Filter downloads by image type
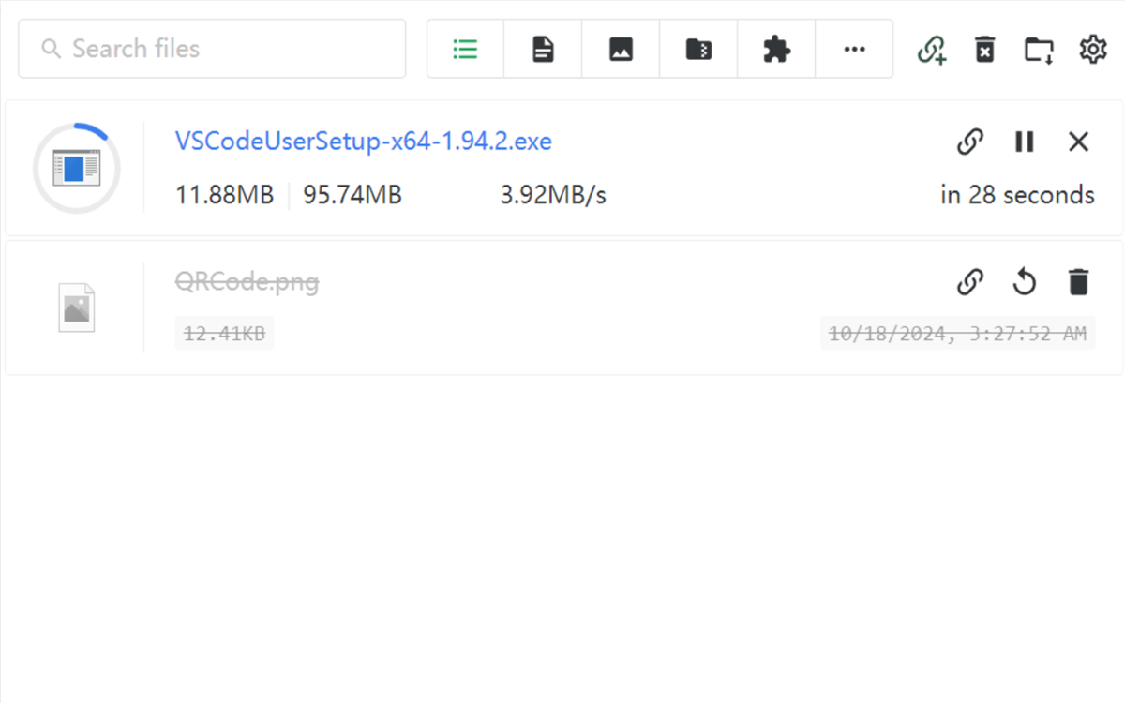The width and height of the screenshot is (1125, 703). 621,49
